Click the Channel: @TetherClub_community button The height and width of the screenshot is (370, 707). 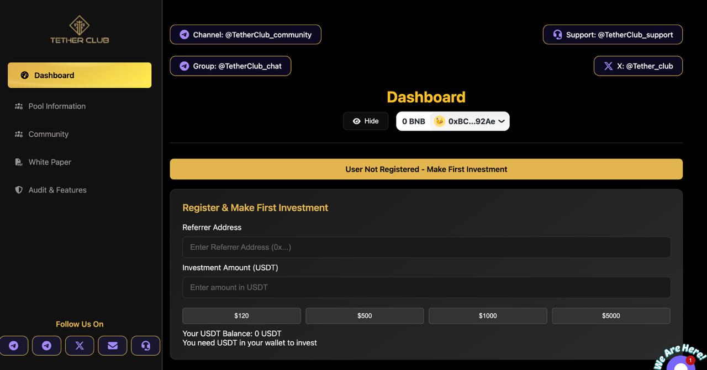point(245,34)
